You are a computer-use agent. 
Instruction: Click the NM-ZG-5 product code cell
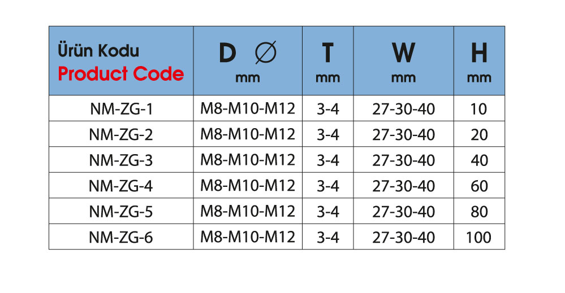tap(121, 212)
